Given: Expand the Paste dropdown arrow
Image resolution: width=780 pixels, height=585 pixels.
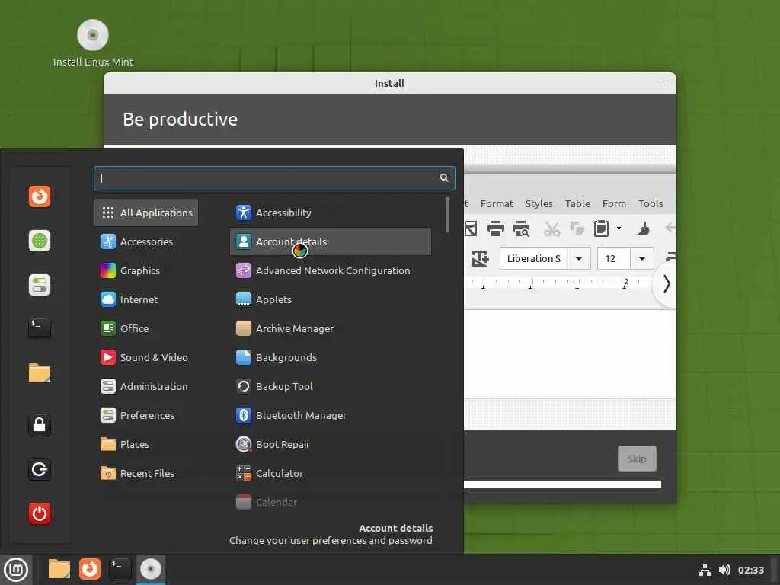Looking at the screenshot, I should (619, 229).
